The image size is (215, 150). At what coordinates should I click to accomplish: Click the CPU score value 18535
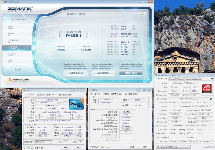pyautogui.click(x=86, y=50)
